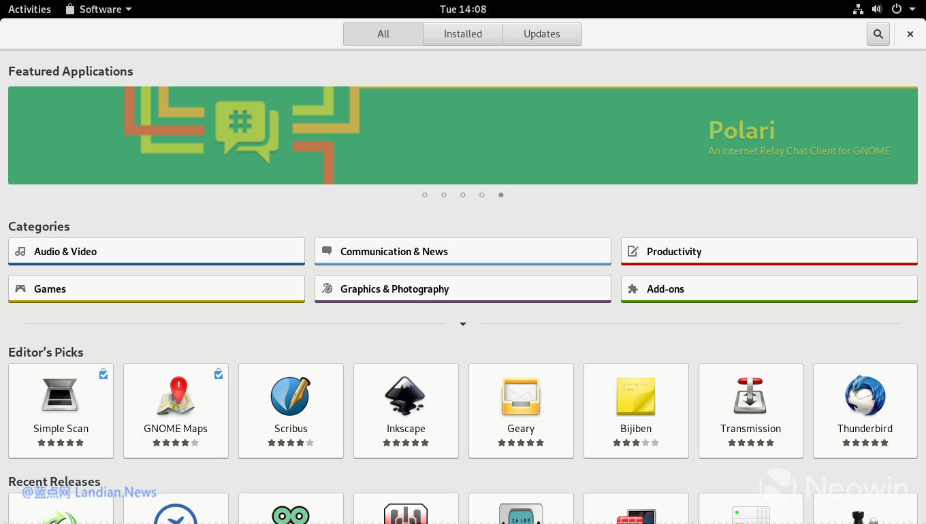Open the Thunderbird app icon
Image resolution: width=926 pixels, height=524 pixels.
pyautogui.click(x=865, y=395)
